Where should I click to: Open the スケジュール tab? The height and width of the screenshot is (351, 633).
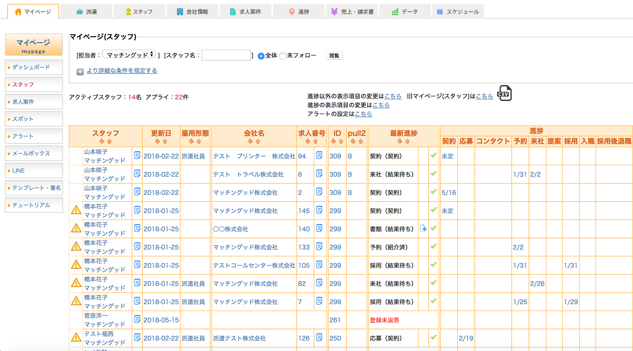[458, 11]
